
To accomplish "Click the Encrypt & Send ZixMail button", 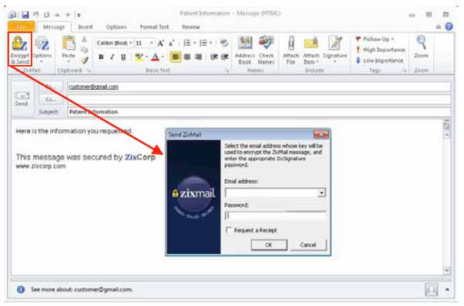I will pyautogui.click(x=19, y=50).
